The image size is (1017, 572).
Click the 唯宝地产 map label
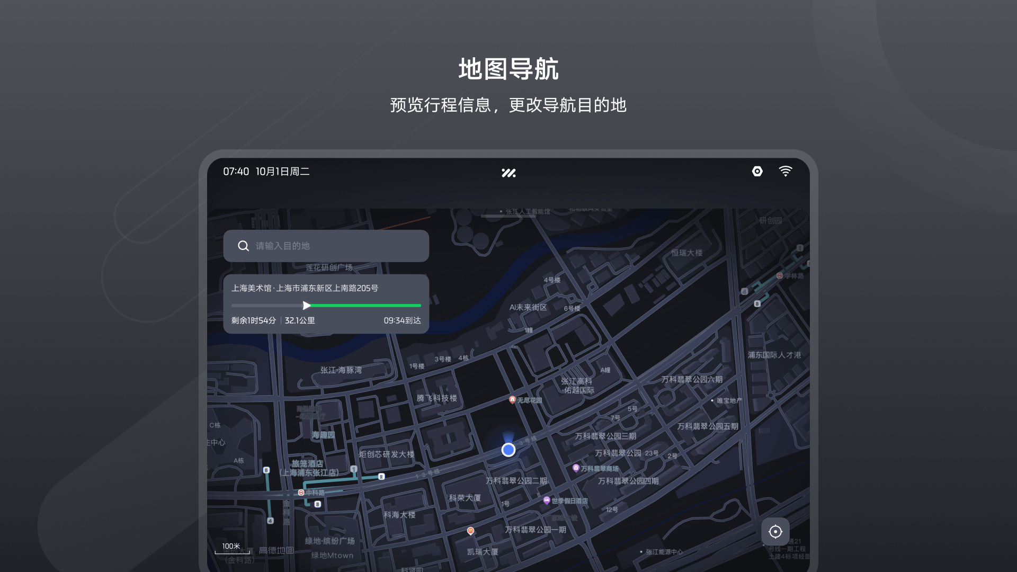pyautogui.click(x=729, y=400)
